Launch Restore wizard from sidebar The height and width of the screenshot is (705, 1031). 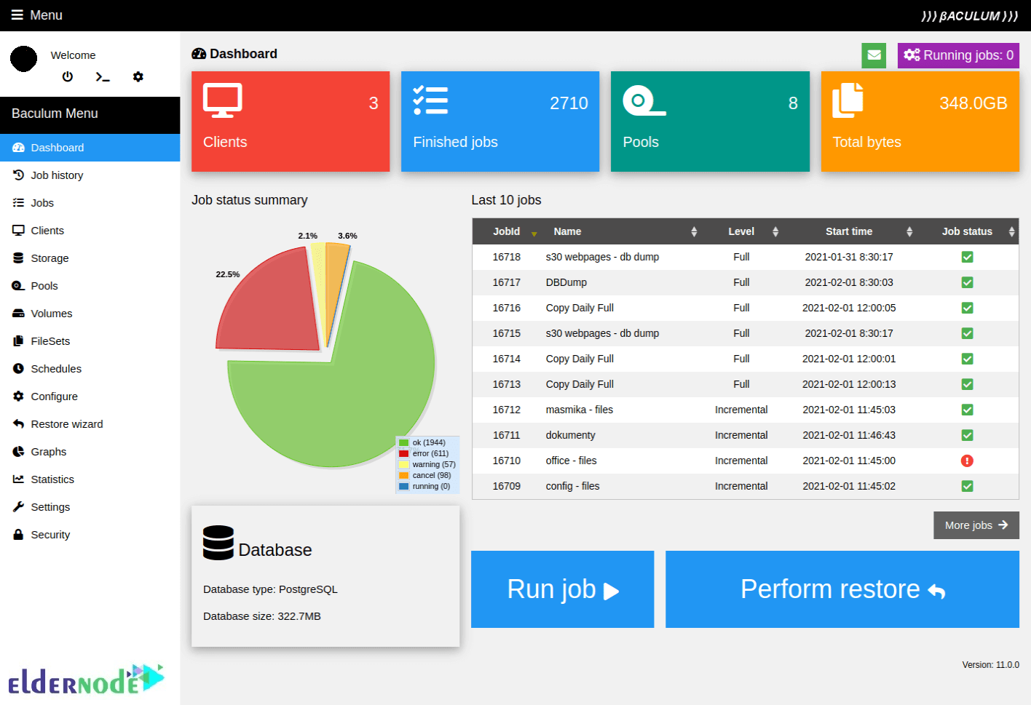[90, 424]
